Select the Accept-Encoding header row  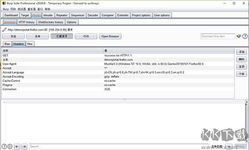pyautogui.click(x=118, y=76)
